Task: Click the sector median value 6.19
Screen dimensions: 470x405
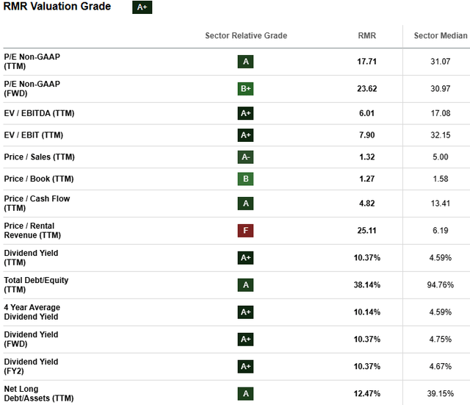Action: pyautogui.click(x=441, y=230)
